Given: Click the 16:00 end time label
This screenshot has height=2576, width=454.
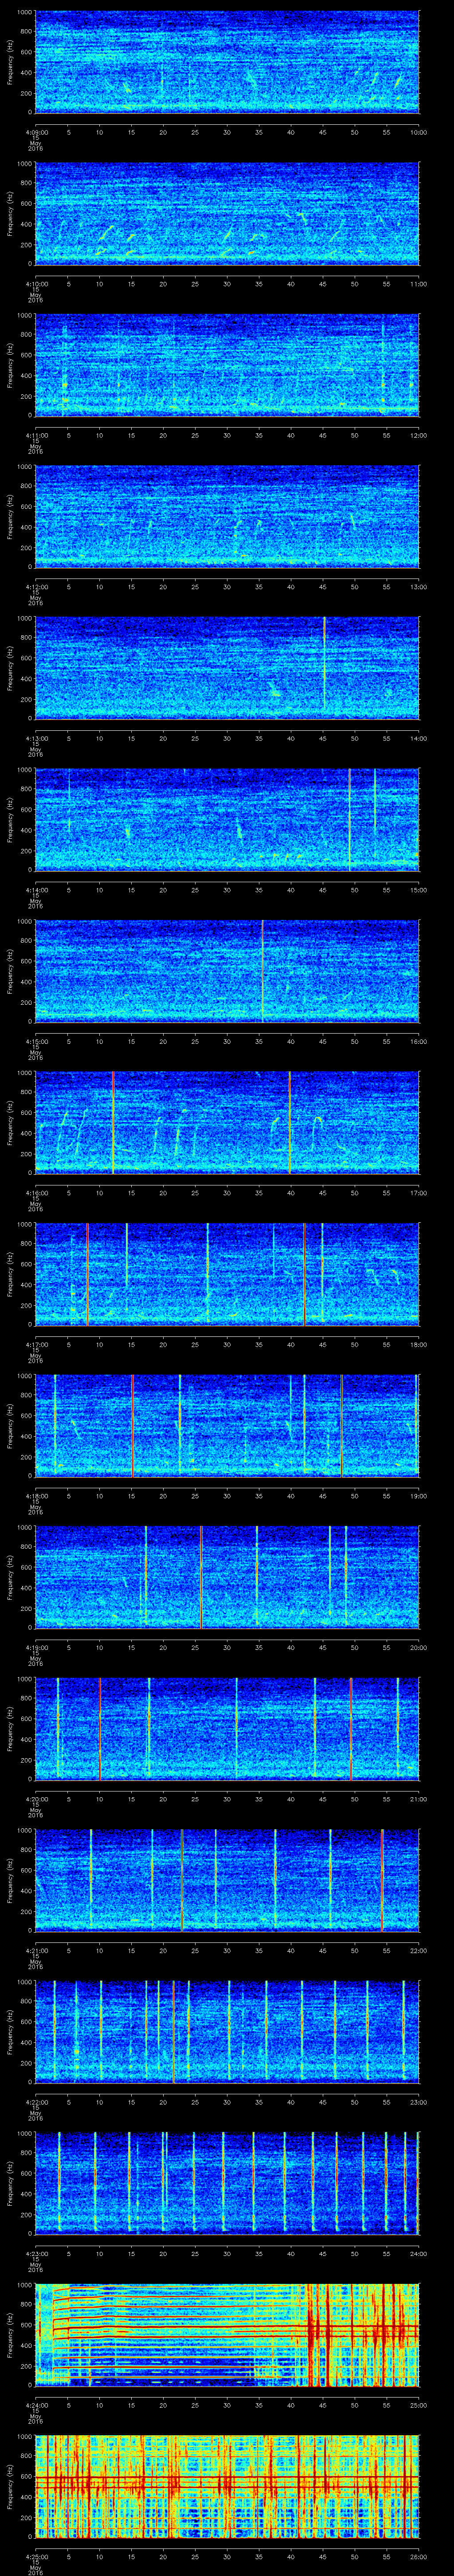Looking at the screenshot, I should (418, 1041).
